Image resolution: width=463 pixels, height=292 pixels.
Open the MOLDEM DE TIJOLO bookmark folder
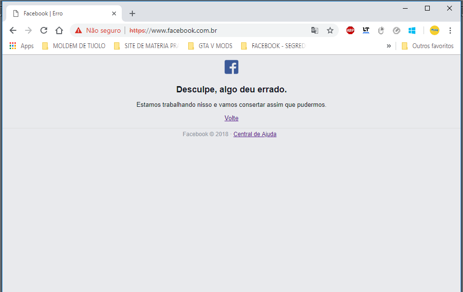coord(74,46)
